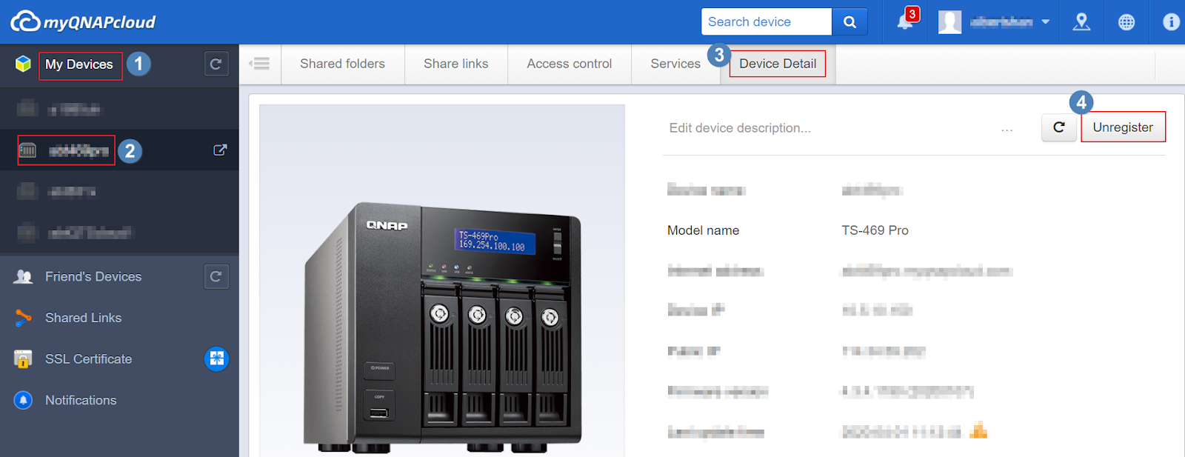Click the Search device input field
This screenshot has height=457, width=1185.
click(767, 22)
